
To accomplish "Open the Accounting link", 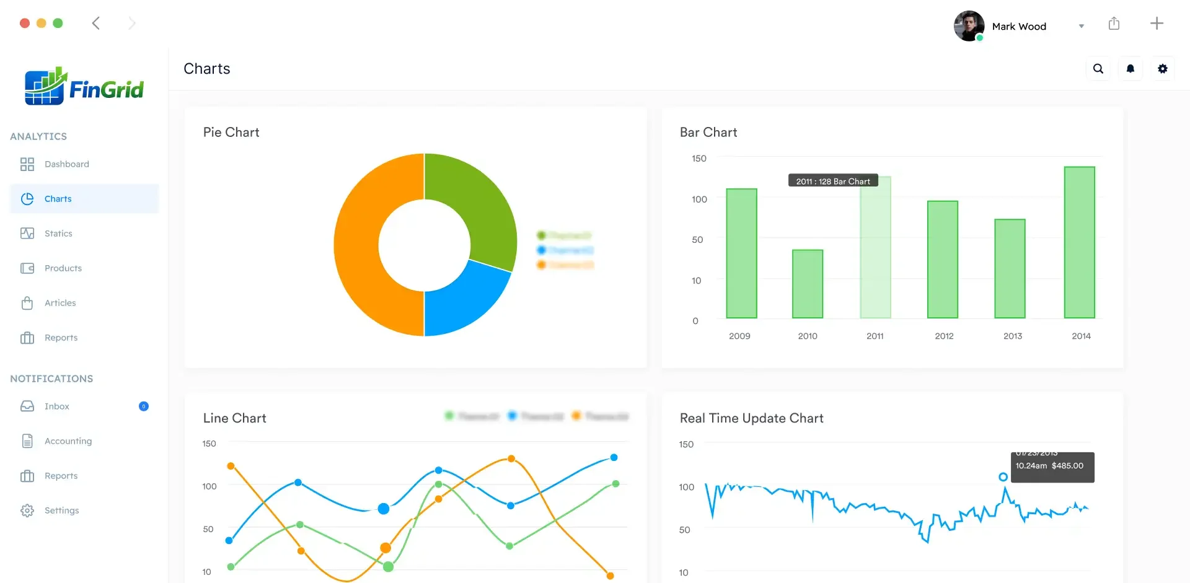I will pyautogui.click(x=84, y=441).
